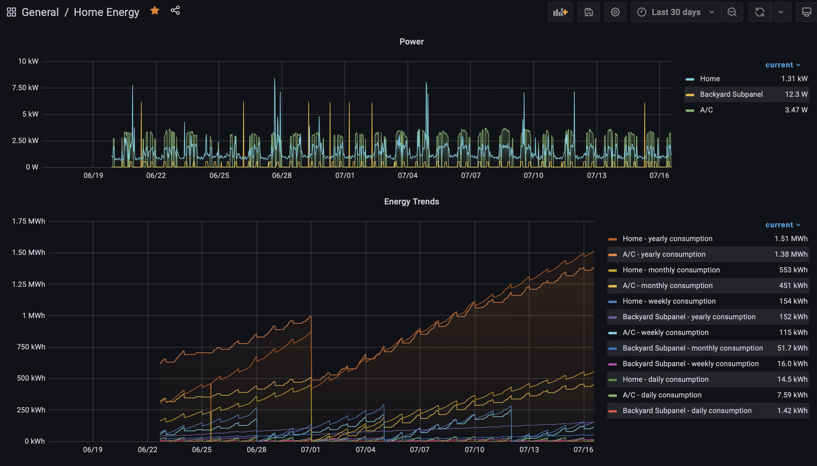Go to General folder breadcrumb
Viewport: 817px width, 466px height.
[x=40, y=12]
